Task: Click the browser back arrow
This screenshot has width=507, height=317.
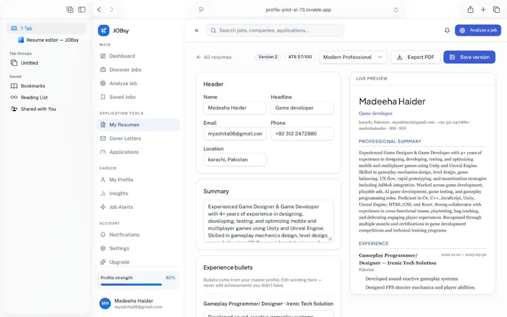Action: pos(99,9)
